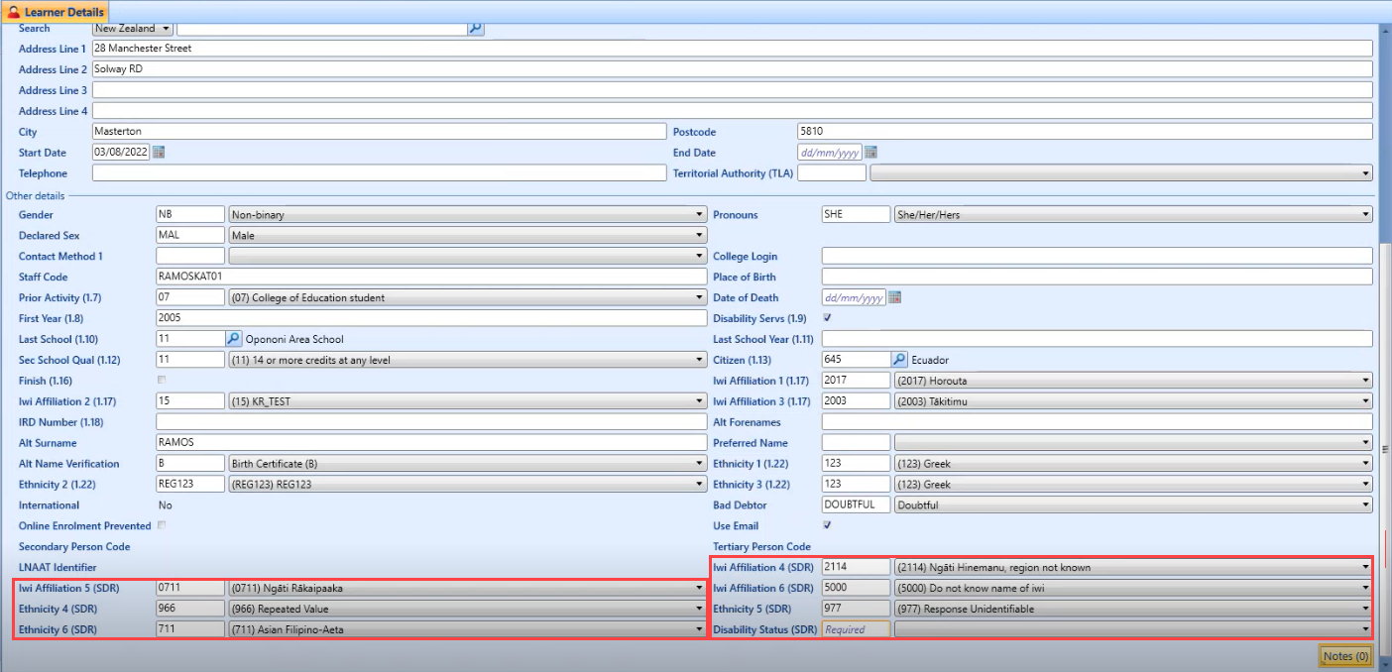The width and height of the screenshot is (1392, 672).
Task: Click the IRD Number (1.18) field
Action: tap(431, 422)
